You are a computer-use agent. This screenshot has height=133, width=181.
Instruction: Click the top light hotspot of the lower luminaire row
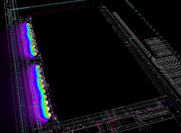coord(38,66)
